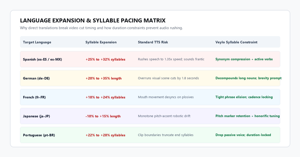Click "+22% to +28% syllables" value
This screenshot has height=157, width=300.
[105, 135]
